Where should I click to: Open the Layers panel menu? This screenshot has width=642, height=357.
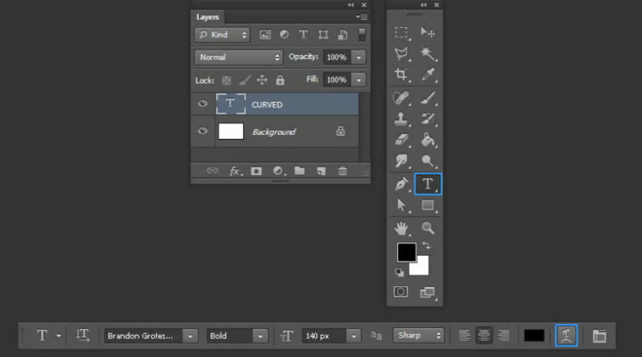tap(361, 17)
